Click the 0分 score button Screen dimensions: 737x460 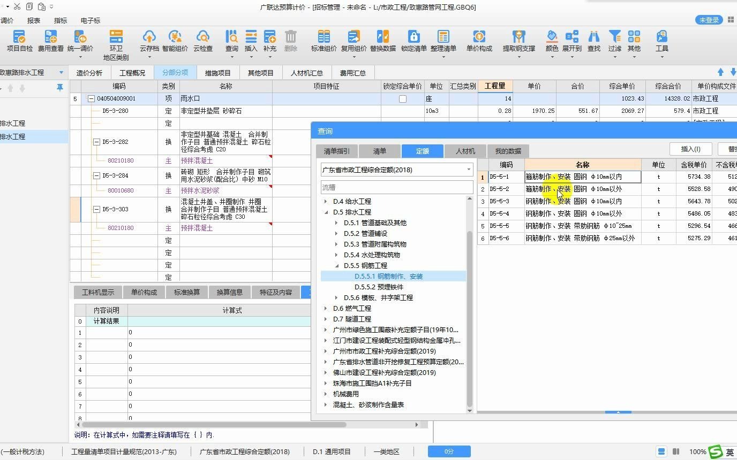449,451
